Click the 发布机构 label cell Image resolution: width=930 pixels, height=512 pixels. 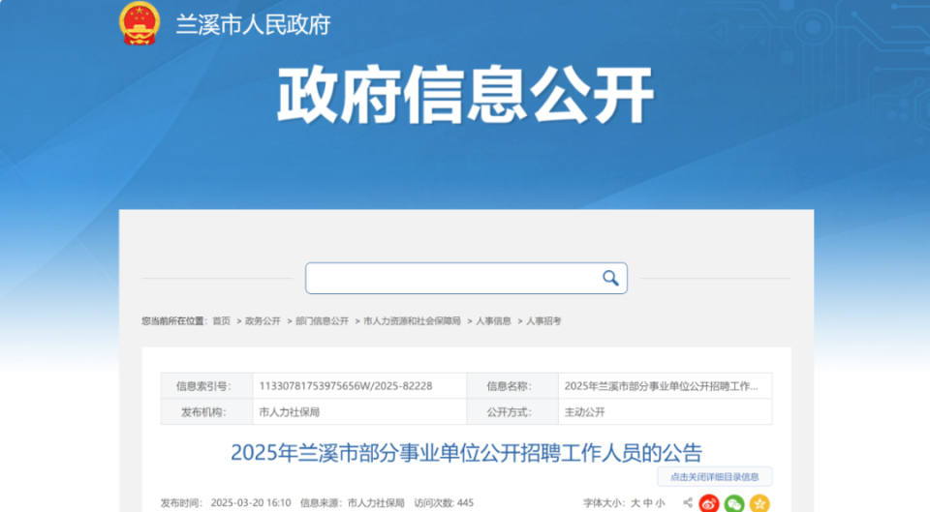point(206,412)
